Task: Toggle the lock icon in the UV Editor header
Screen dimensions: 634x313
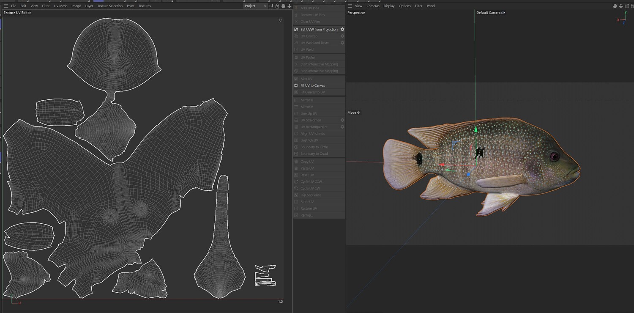Action: coord(277,6)
